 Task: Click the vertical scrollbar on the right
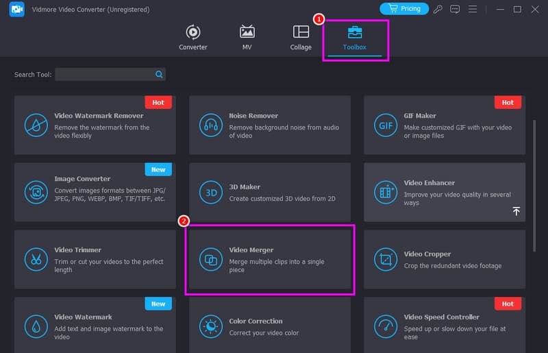[534, 186]
